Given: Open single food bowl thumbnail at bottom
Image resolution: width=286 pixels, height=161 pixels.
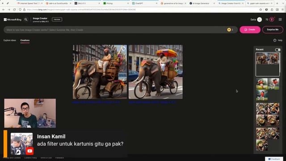Looking at the screenshot, I should point(262,145).
